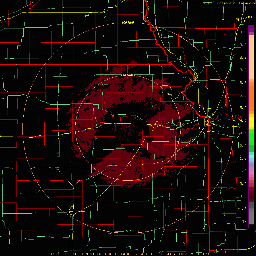Image resolution: width=256 pixels, height=256 pixels.
Task: Click the DKD label above the color scale
Action: click(250, 17)
